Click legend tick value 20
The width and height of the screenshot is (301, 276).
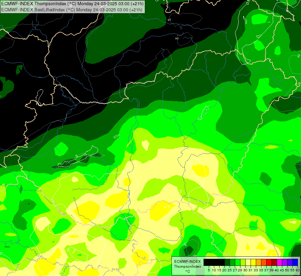[x=224, y=270]
